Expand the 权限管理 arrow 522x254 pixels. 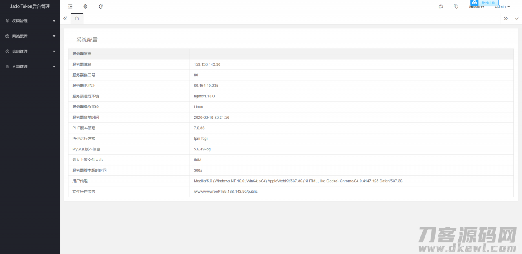54,21
